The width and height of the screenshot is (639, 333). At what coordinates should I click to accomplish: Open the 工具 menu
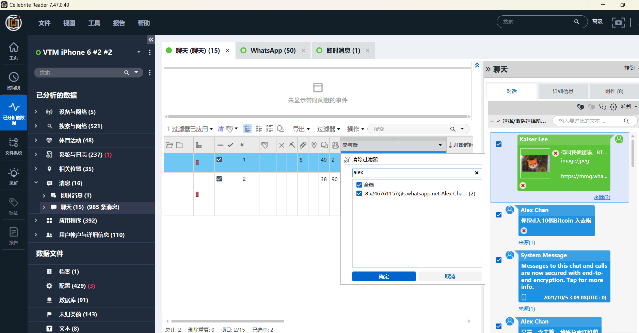94,23
